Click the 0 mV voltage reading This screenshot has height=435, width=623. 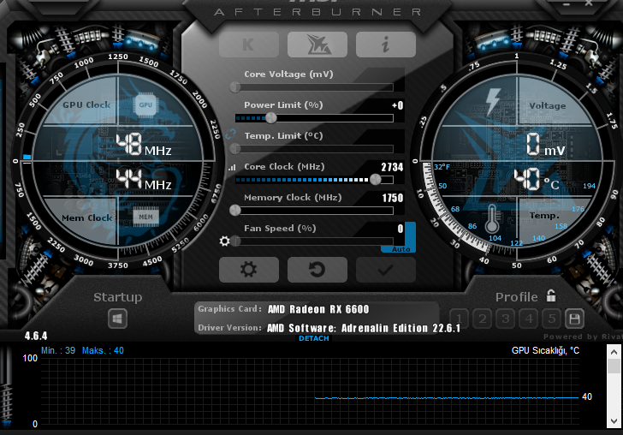tap(545, 145)
